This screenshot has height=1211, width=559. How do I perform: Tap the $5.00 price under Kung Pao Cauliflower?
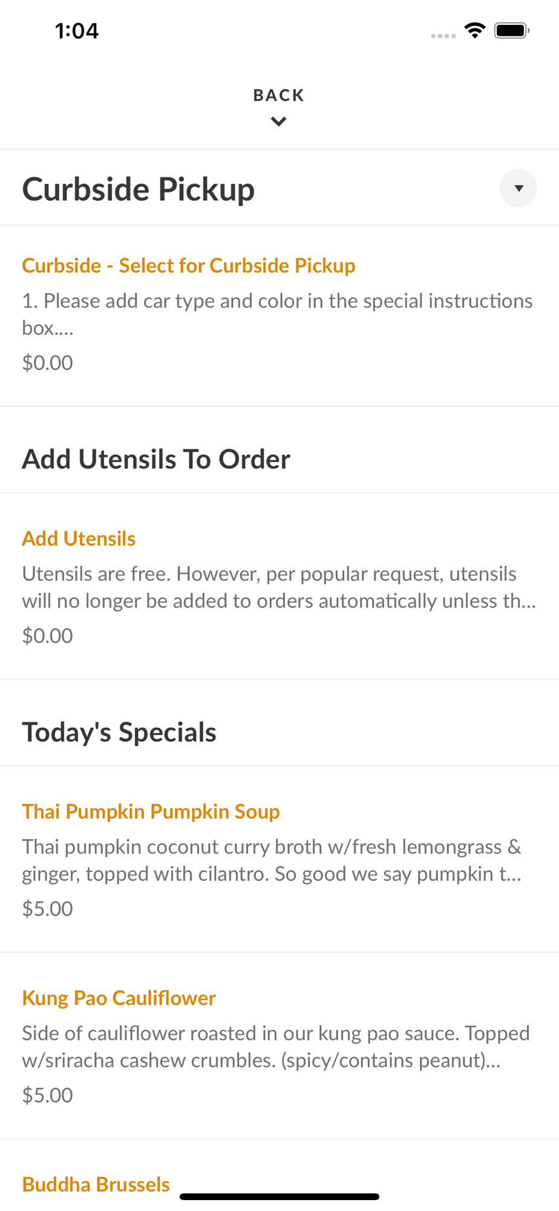pyautogui.click(x=47, y=1095)
